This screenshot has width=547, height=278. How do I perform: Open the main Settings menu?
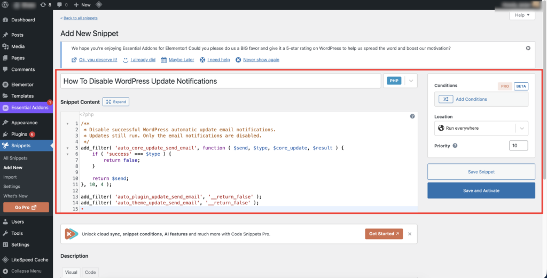point(20,244)
